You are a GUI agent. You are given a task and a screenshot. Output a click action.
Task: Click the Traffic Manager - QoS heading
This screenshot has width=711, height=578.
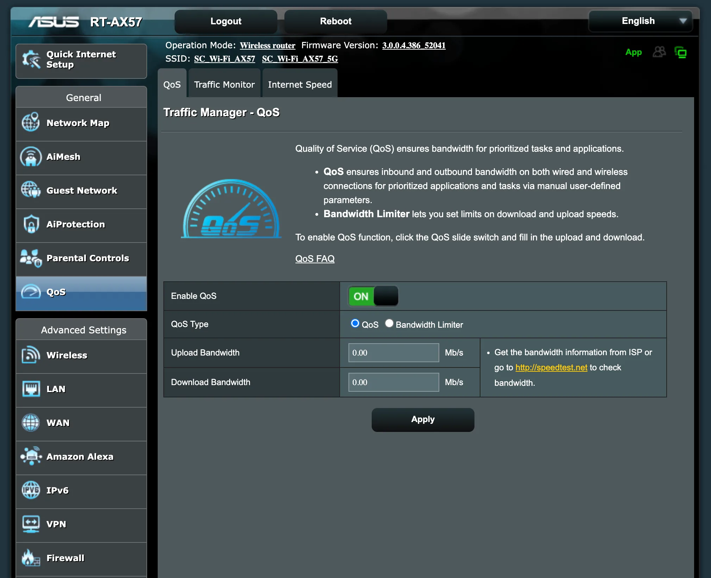[x=221, y=112]
